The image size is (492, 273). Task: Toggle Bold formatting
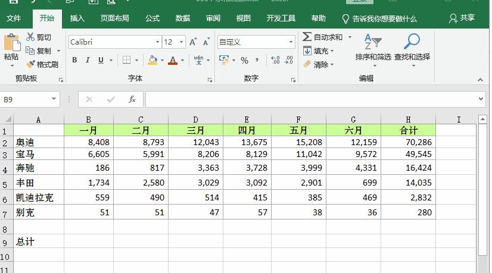point(74,60)
